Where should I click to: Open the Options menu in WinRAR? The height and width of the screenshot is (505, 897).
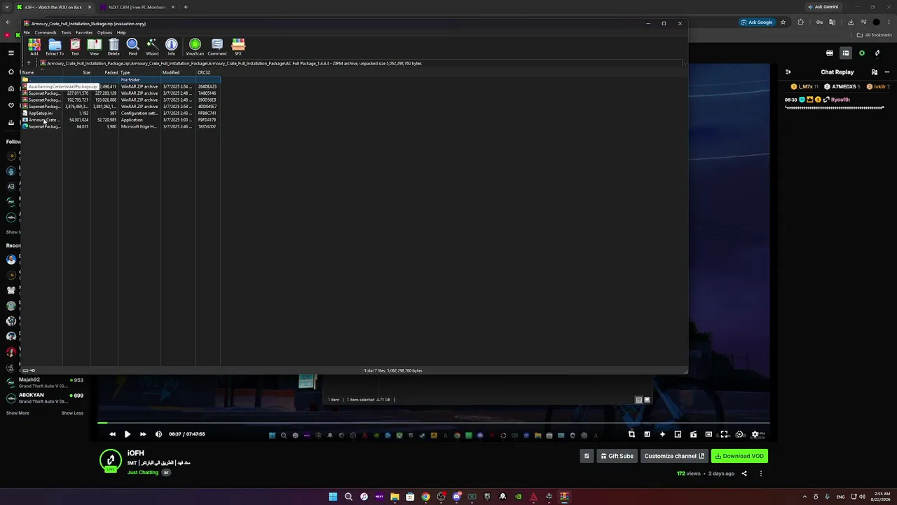click(104, 32)
